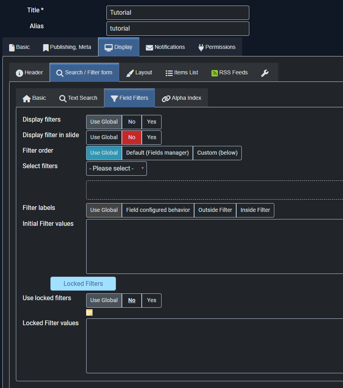343x388 pixels.
Task: Click the Select filters label
Action: pos(40,166)
